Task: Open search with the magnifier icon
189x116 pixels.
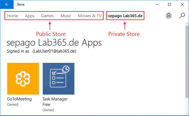Action: [x=182, y=16]
